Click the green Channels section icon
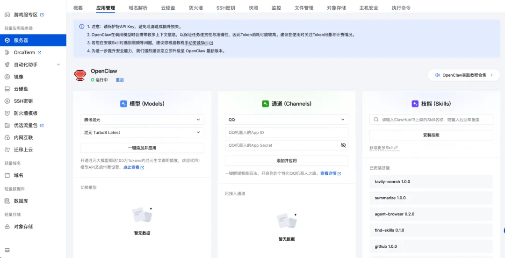 pos(266,104)
